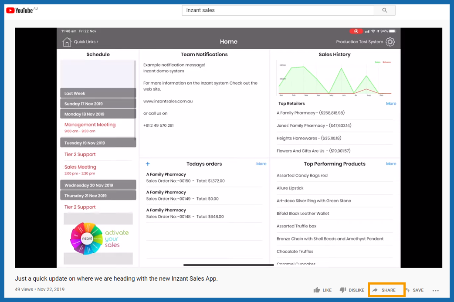Select Tuesday 19 Nov 2019 header
The image size is (454, 302).
[98, 143]
